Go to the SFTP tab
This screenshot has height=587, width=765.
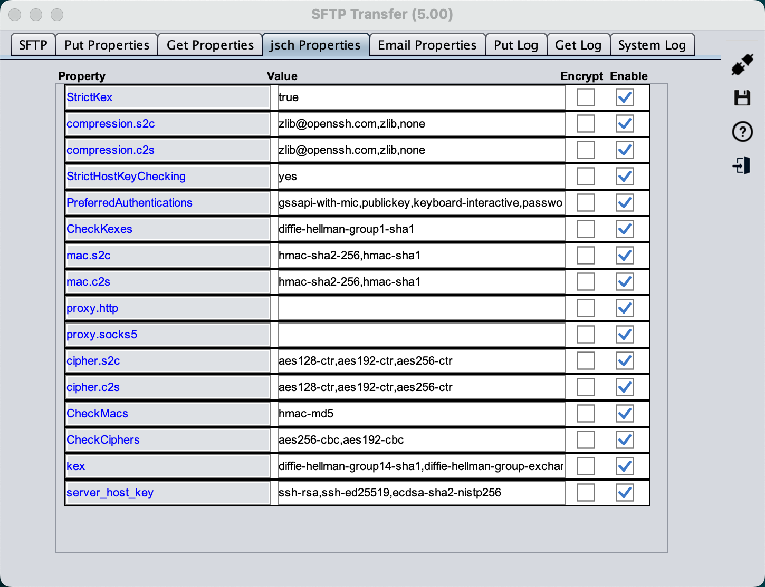pyautogui.click(x=33, y=45)
